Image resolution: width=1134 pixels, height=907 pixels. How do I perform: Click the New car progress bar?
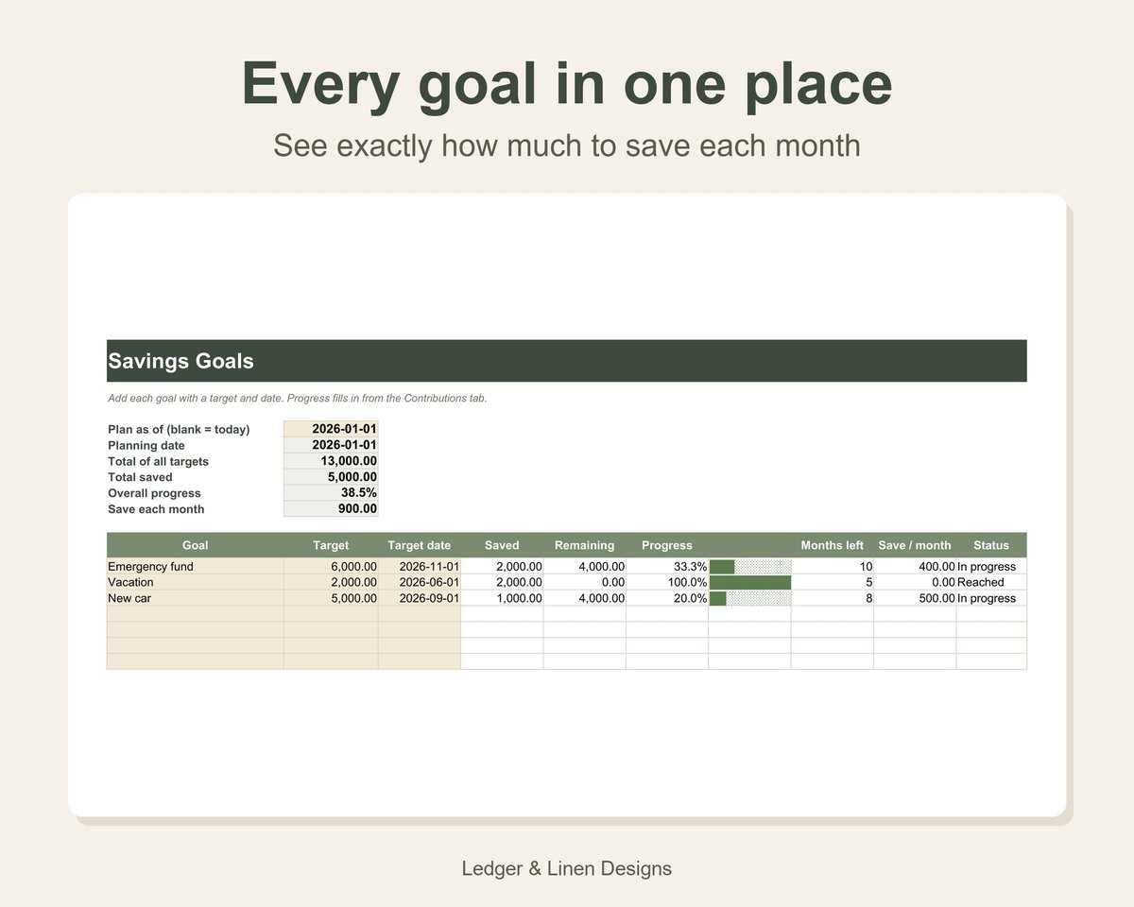point(749,599)
